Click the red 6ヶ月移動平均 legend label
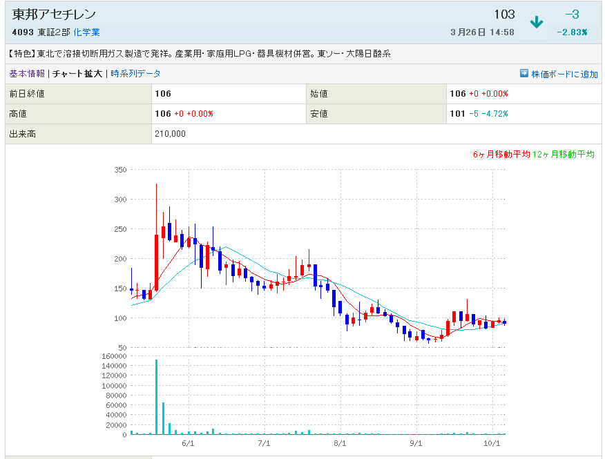Image resolution: width=605 pixels, height=459 pixels. point(501,155)
